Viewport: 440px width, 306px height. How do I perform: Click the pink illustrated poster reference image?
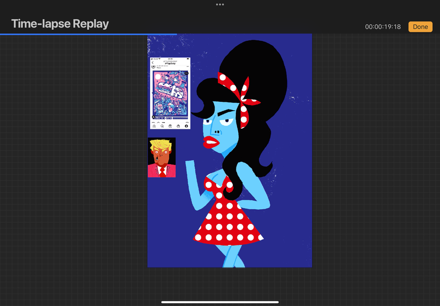click(x=169, y=94)
